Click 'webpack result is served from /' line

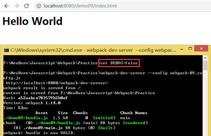click(x=42, y=88)
